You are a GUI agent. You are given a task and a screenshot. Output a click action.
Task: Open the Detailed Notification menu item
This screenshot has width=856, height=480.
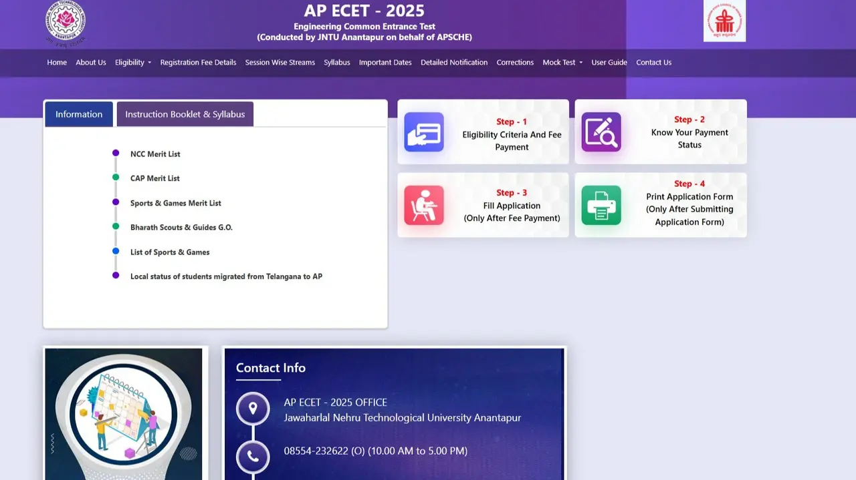453,62
